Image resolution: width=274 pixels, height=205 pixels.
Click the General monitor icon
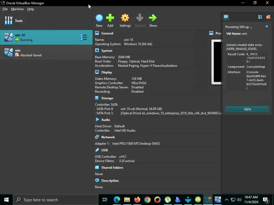(x=97, y=33)
